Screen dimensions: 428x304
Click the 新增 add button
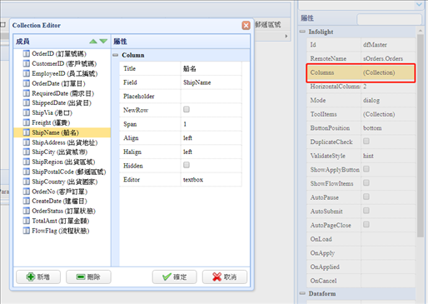pyautogui.click(x=38, y=277)
